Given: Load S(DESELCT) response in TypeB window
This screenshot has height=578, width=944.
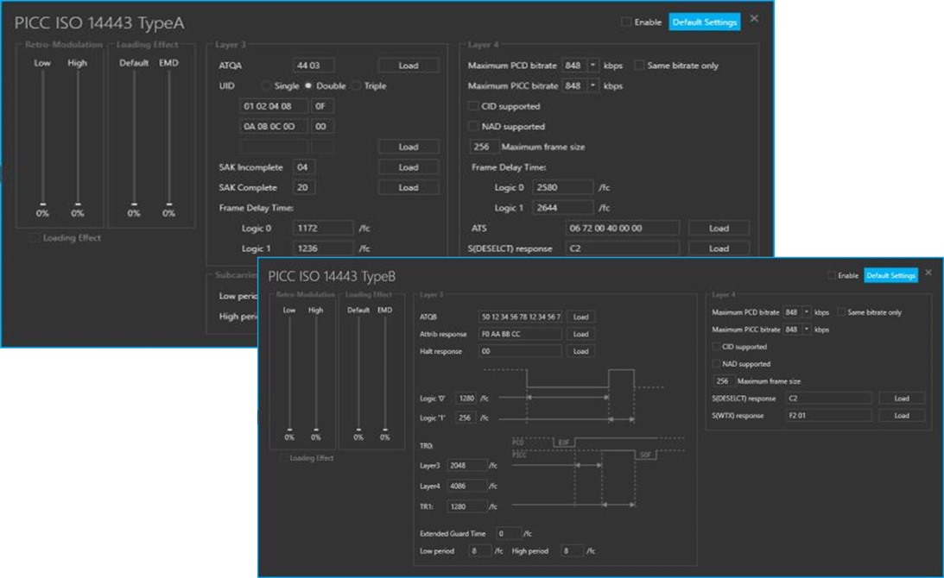Looking at the screenshot, I should [902, 399].
